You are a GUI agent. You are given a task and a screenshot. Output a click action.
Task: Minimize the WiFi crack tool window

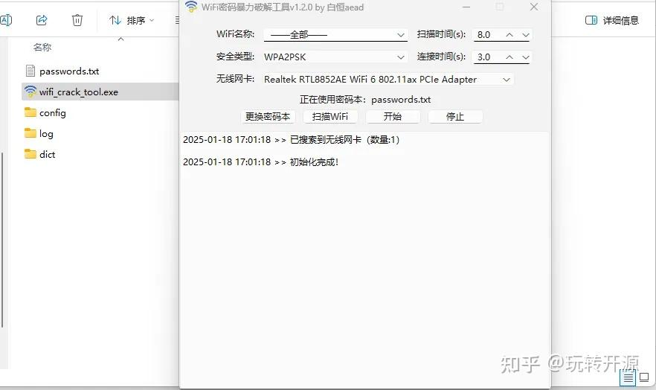(x=466, y=7)
